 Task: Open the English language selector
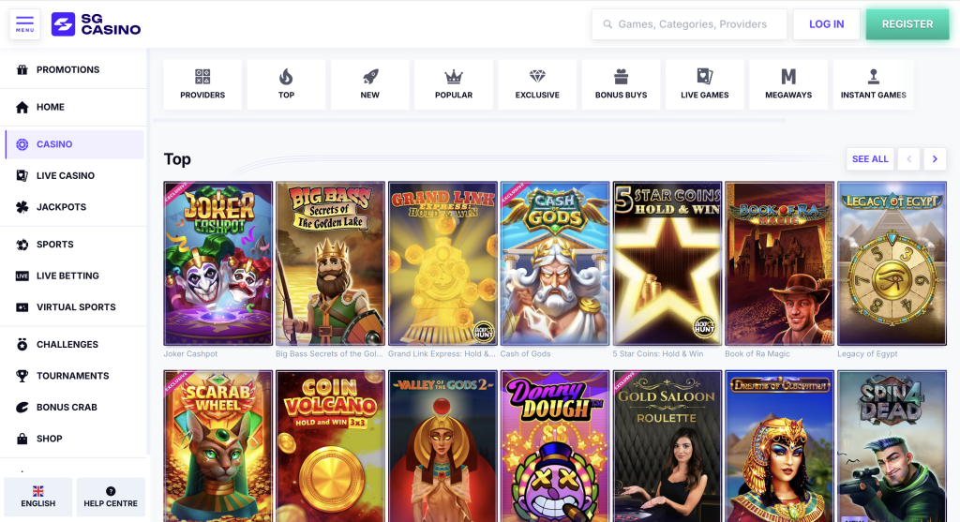click(x=38, y=497)
